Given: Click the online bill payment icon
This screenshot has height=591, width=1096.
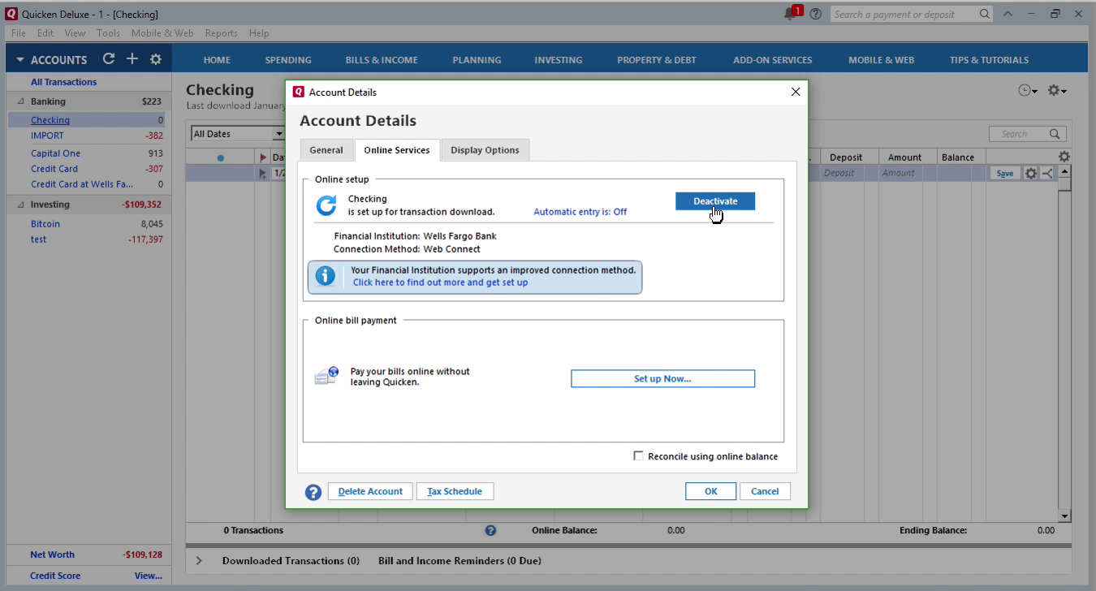Looking at the screenshot, I should [326, 376].
